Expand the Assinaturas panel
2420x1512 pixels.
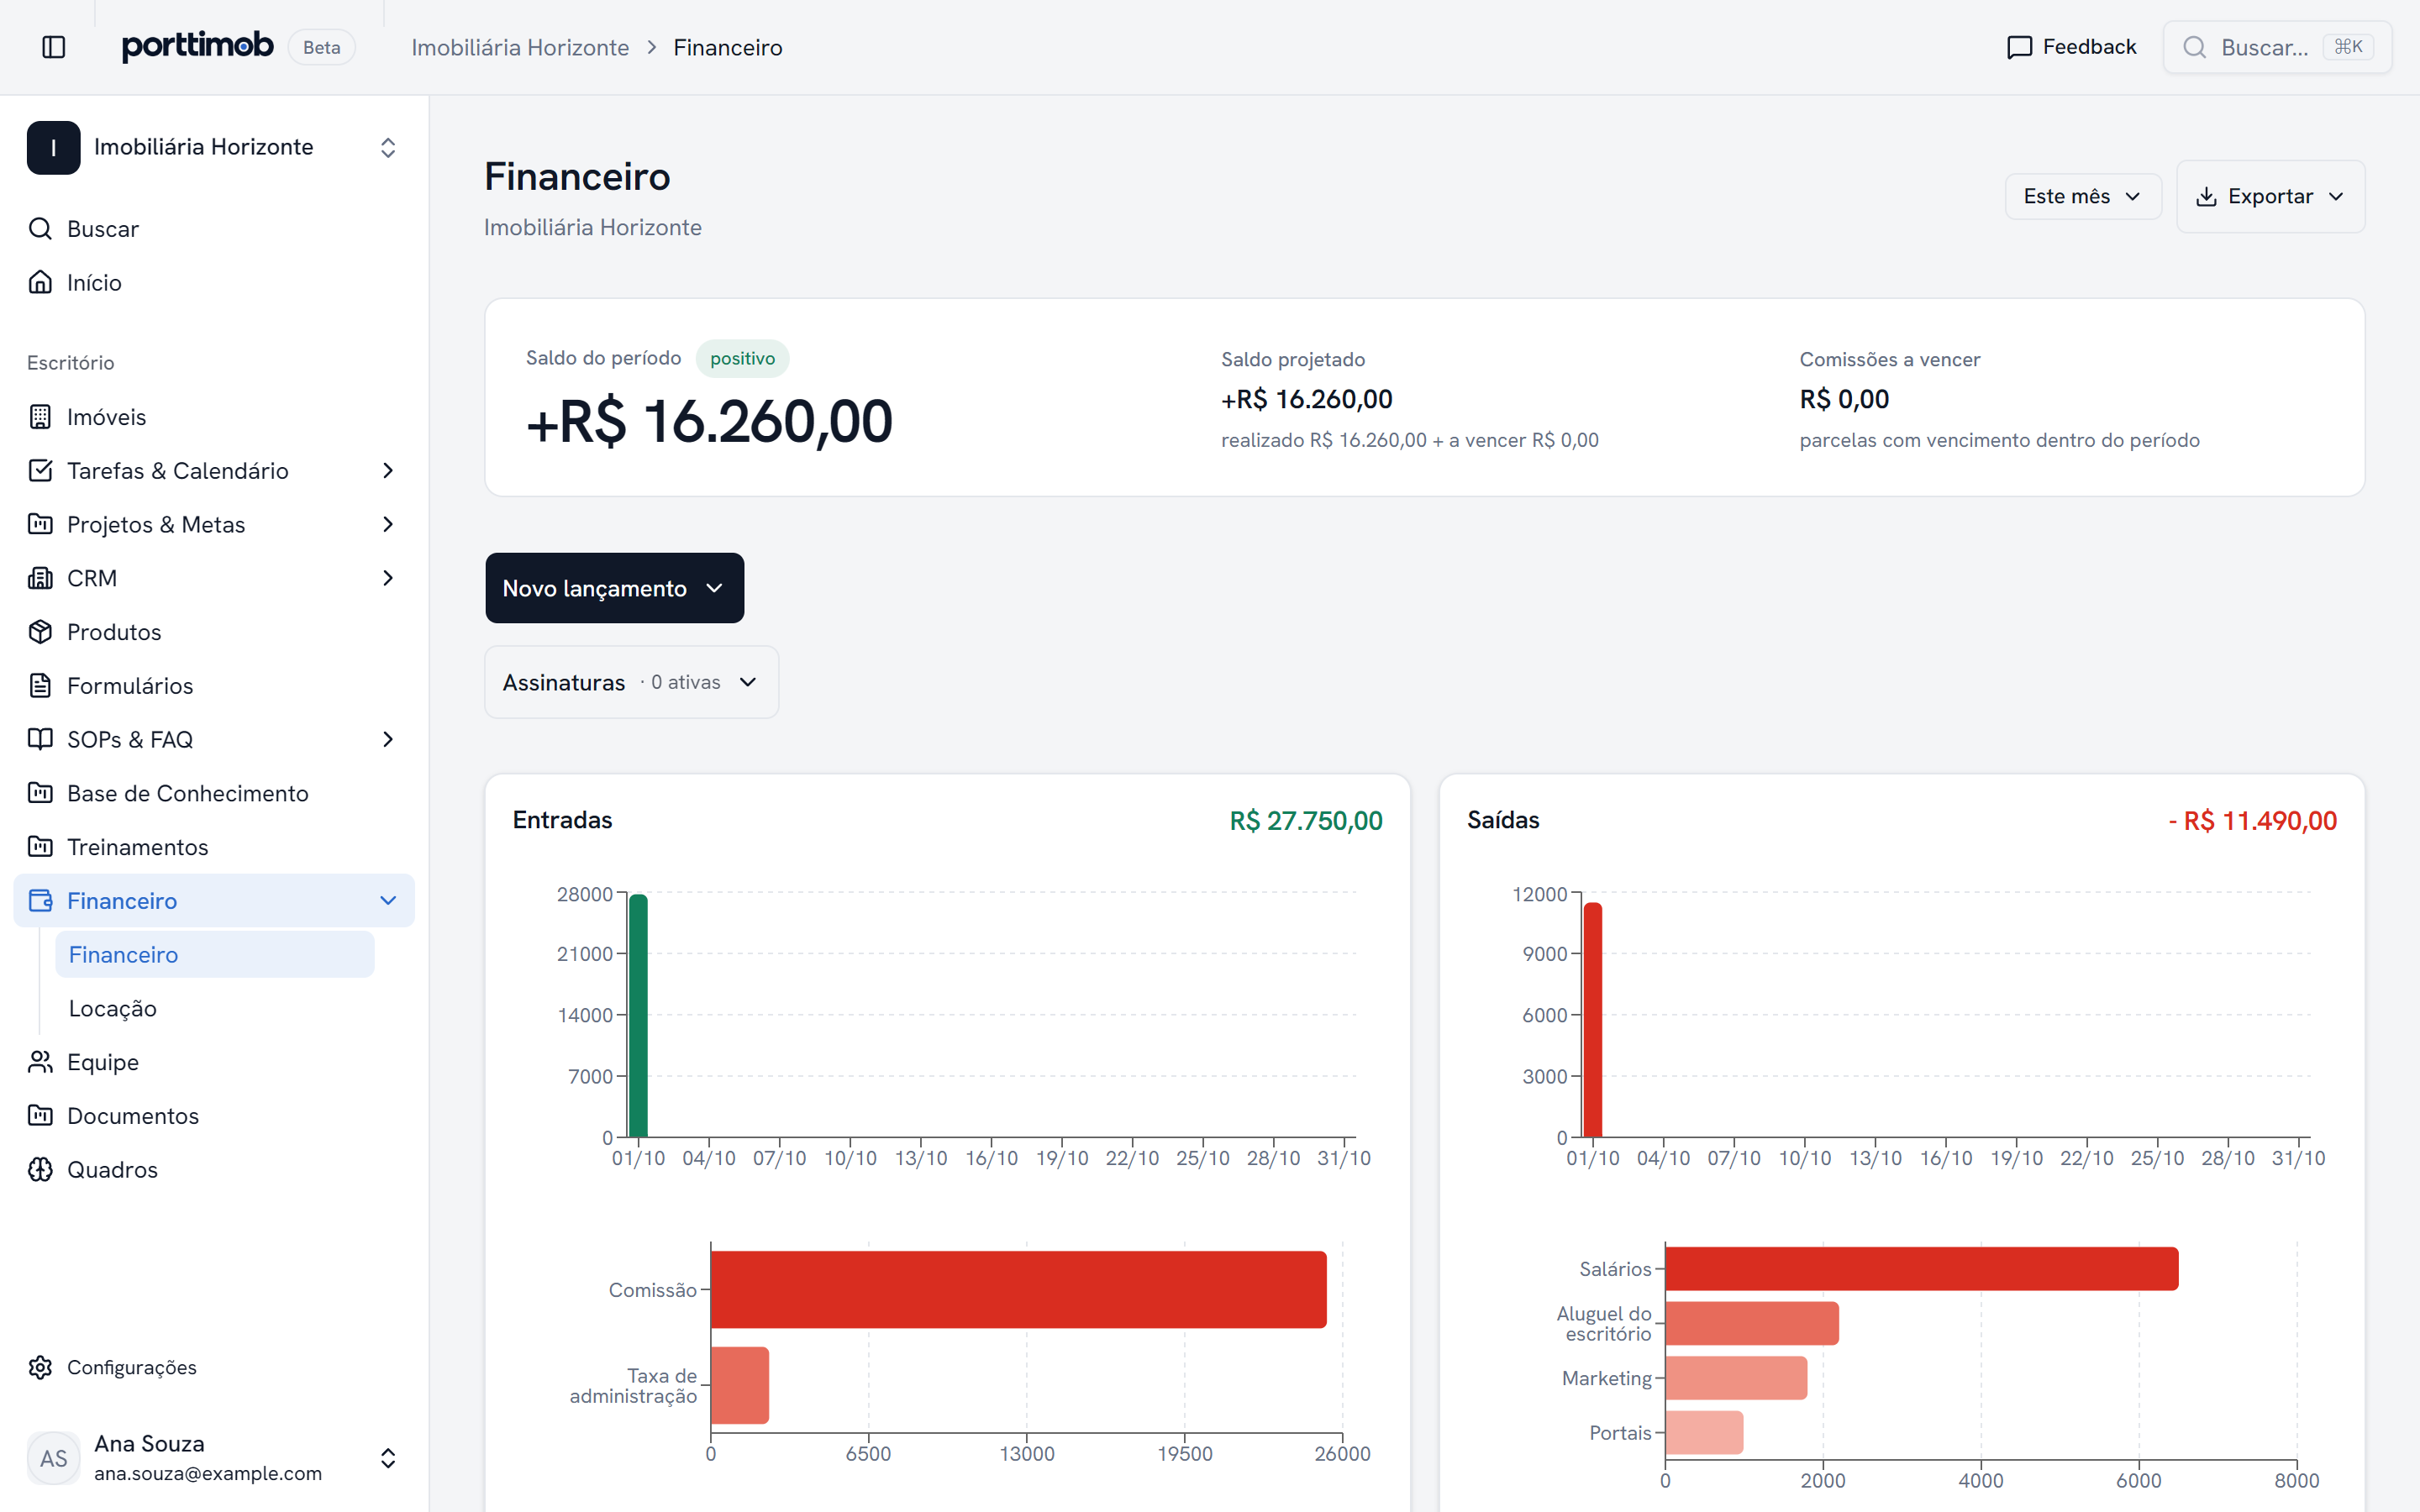(631, 682)
